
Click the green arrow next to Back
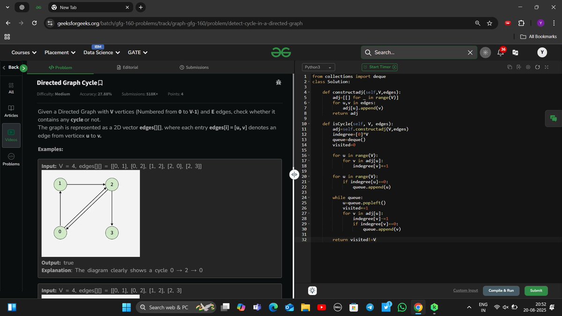[23, 68]
